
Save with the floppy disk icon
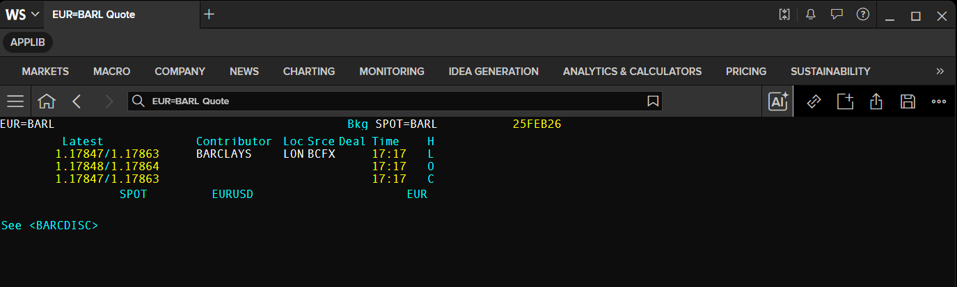tap(908, 101)
